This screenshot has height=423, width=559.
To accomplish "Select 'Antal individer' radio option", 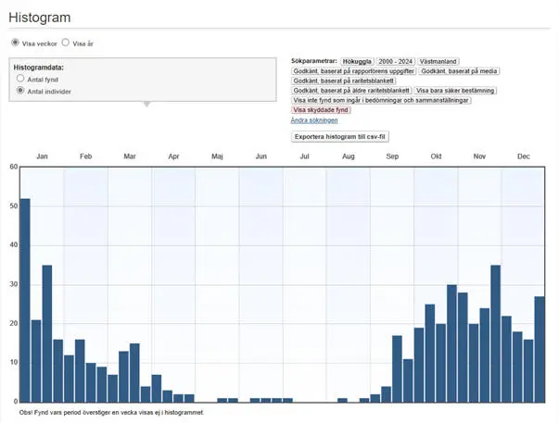I will [21, 92].
